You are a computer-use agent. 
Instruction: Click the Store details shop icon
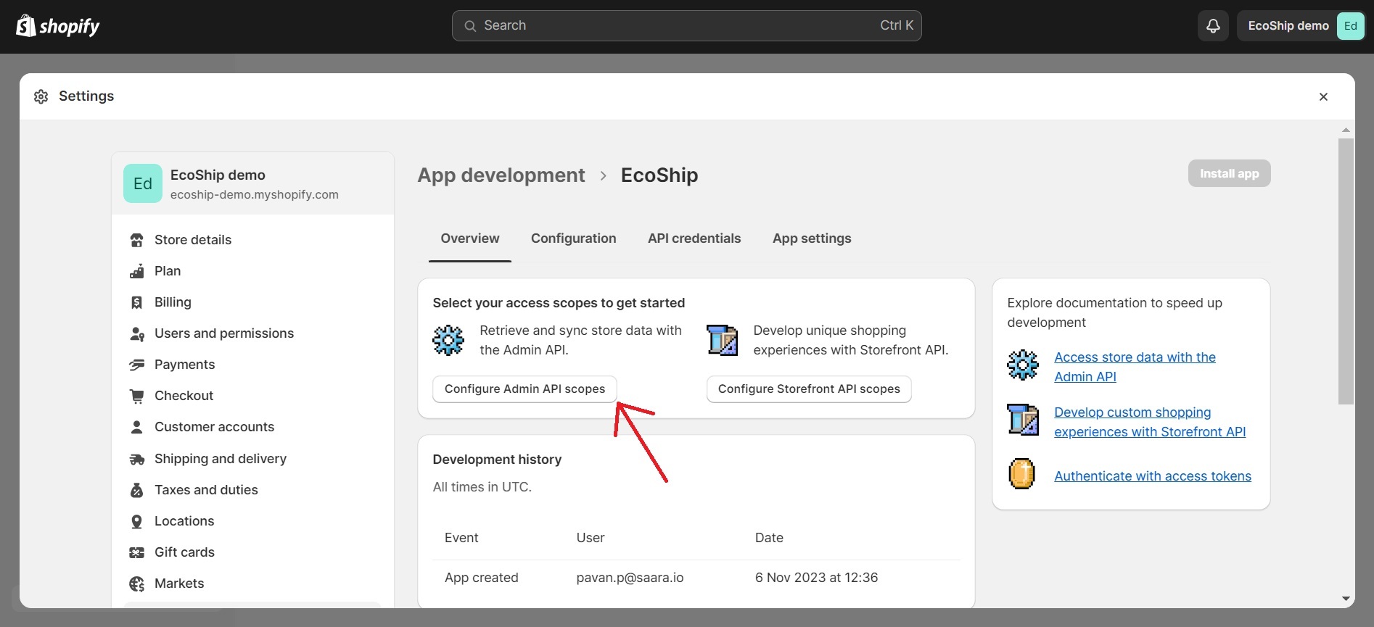coord(136,240)
